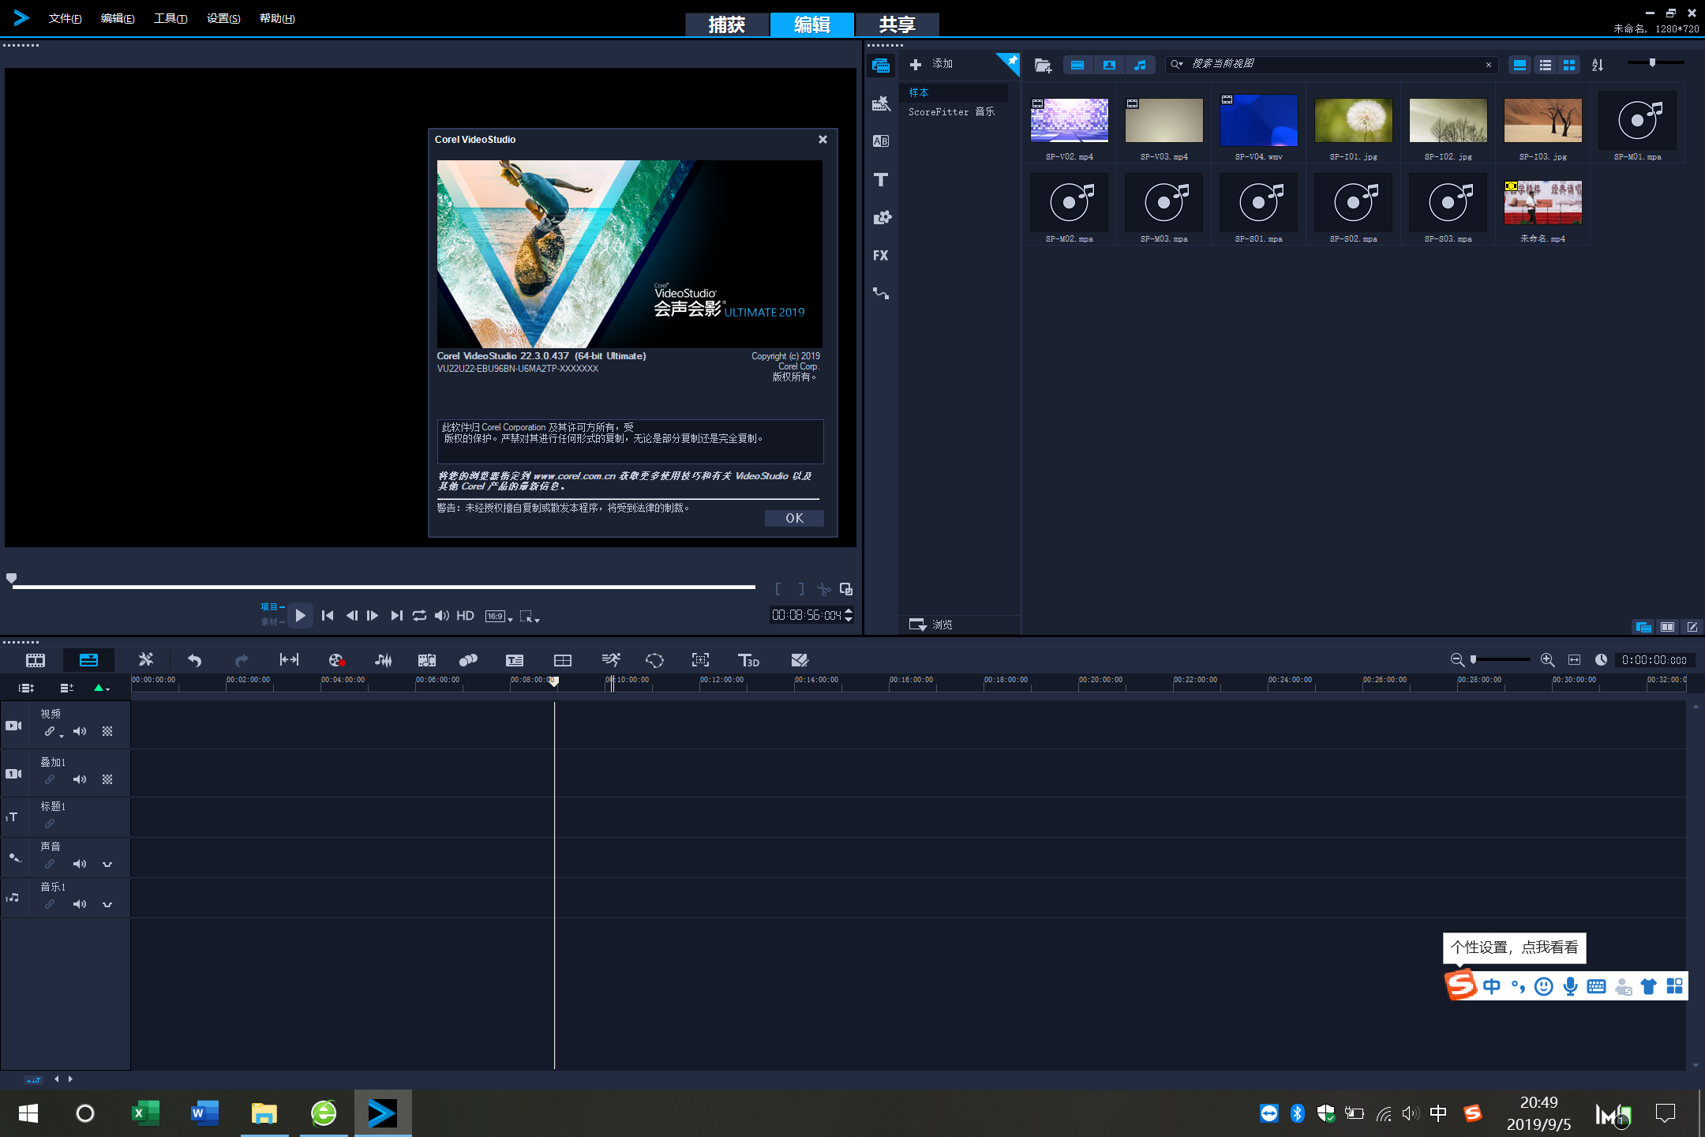Viewport: 1705px width, 1137px height.
Task: Toggle photo filter in library view
Action: (x=1109, y=65)
